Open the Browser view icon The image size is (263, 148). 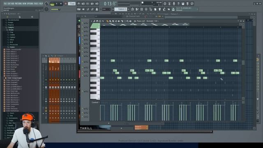click(151, 9)
